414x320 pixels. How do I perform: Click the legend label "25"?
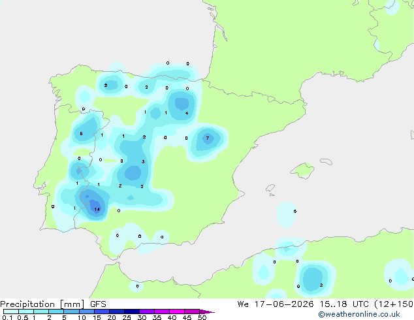pos(127,317)
